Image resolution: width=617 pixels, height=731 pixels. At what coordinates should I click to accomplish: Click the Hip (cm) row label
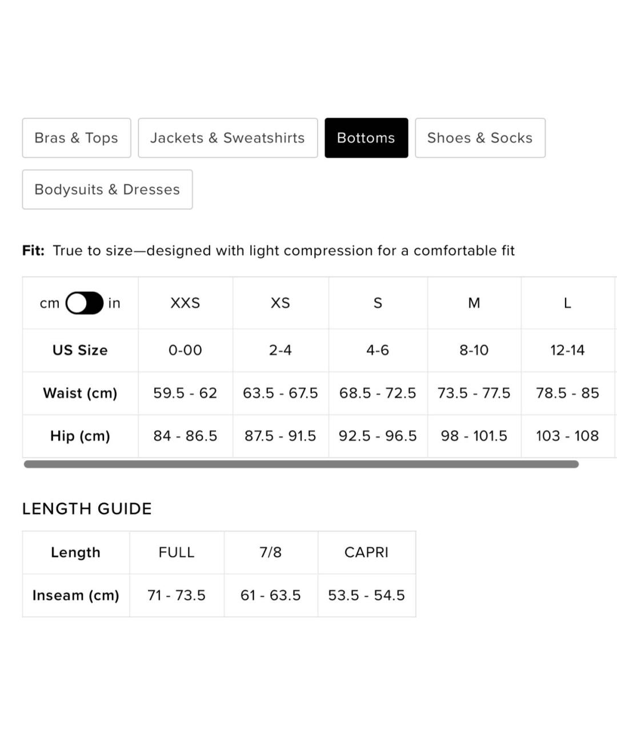point(80,436)
